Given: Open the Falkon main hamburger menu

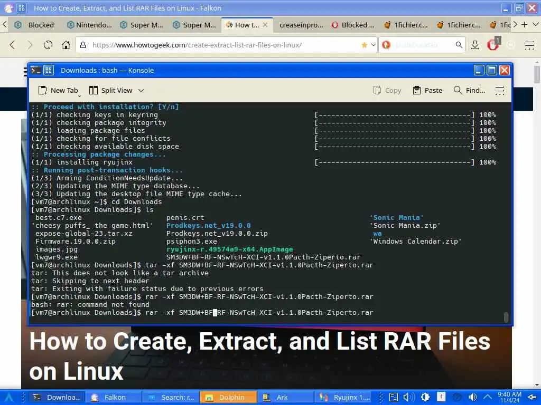Looking at the screenshot, I should tap(529, 45).
